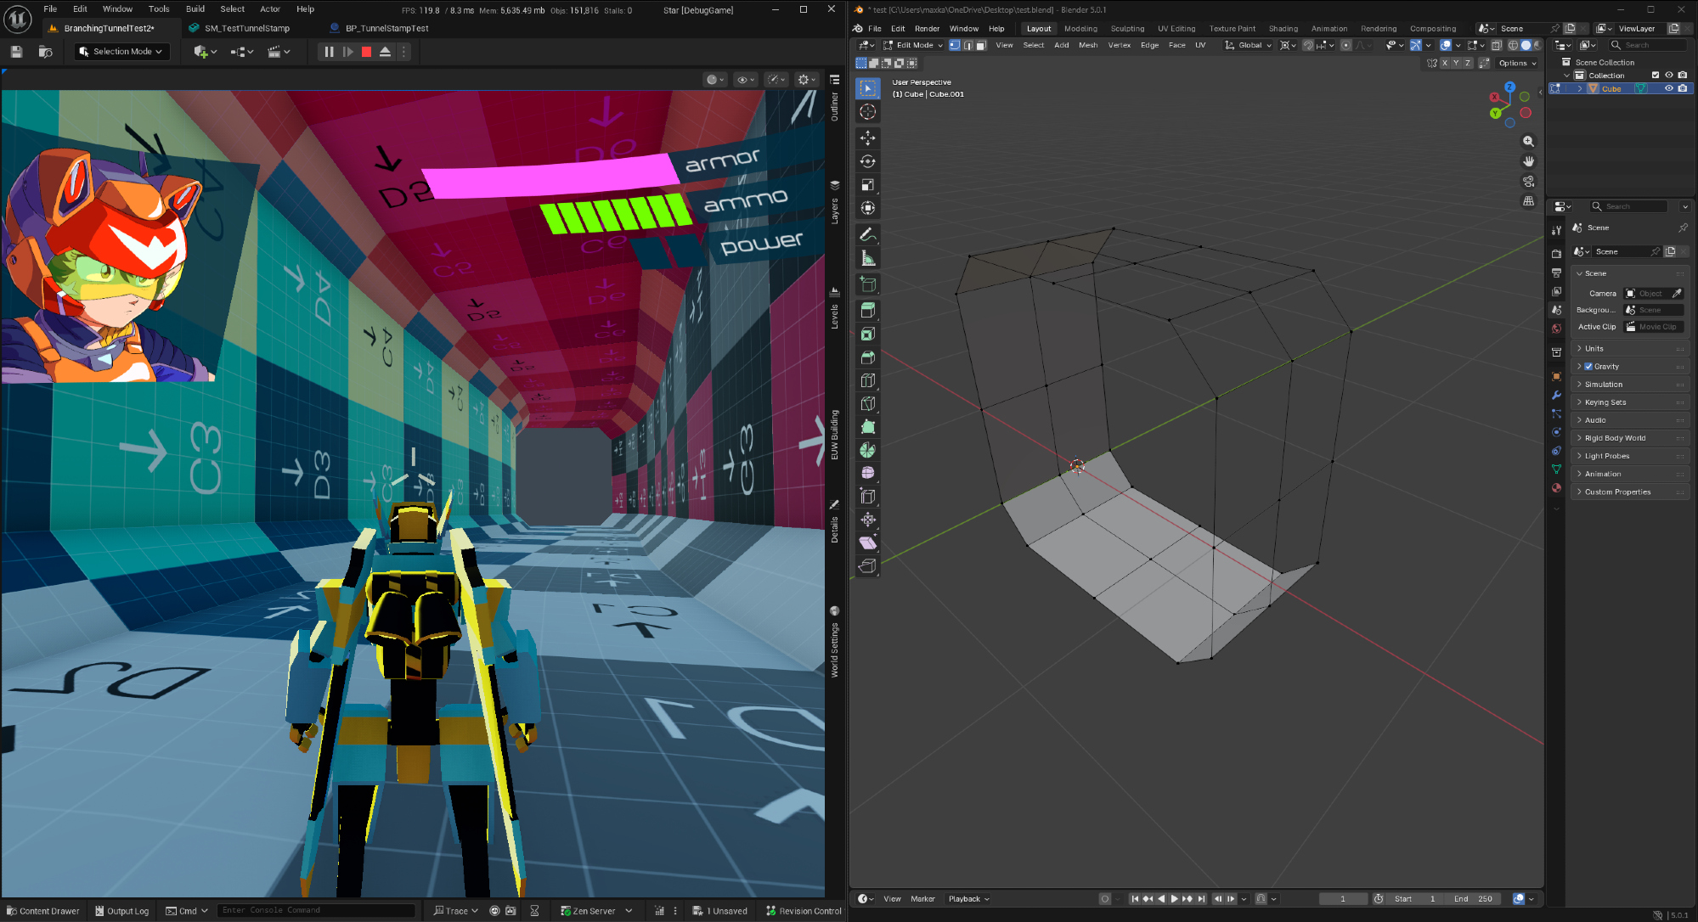Pause the Unreal simulation
1698x922 pixels.
329,52
